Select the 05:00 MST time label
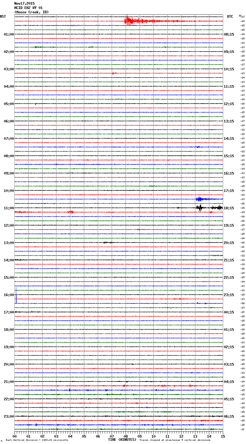Image resolution: width=246 pixels, height=444 pixels. click(x=9, y=104)
